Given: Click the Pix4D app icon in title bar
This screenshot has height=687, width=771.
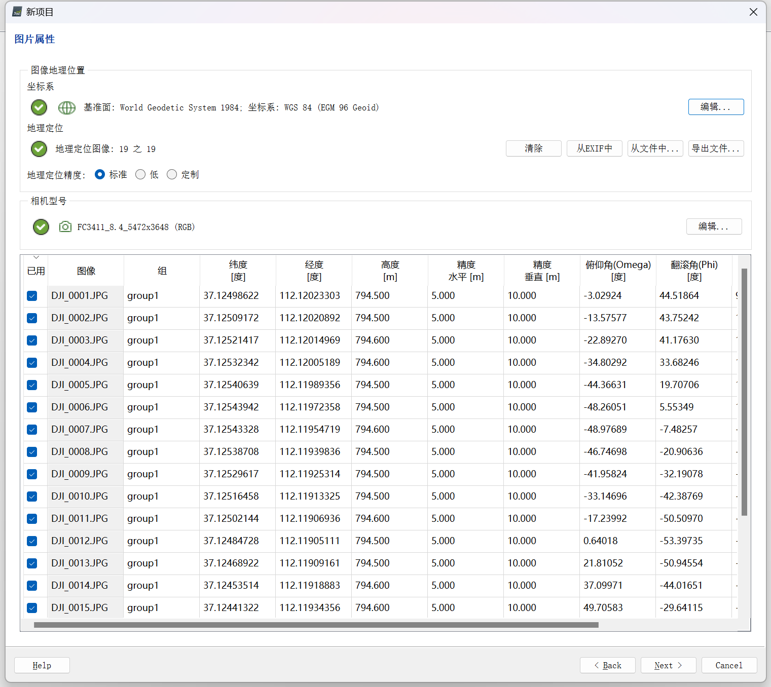Looking at the screenshot, I should pos(17,12).
